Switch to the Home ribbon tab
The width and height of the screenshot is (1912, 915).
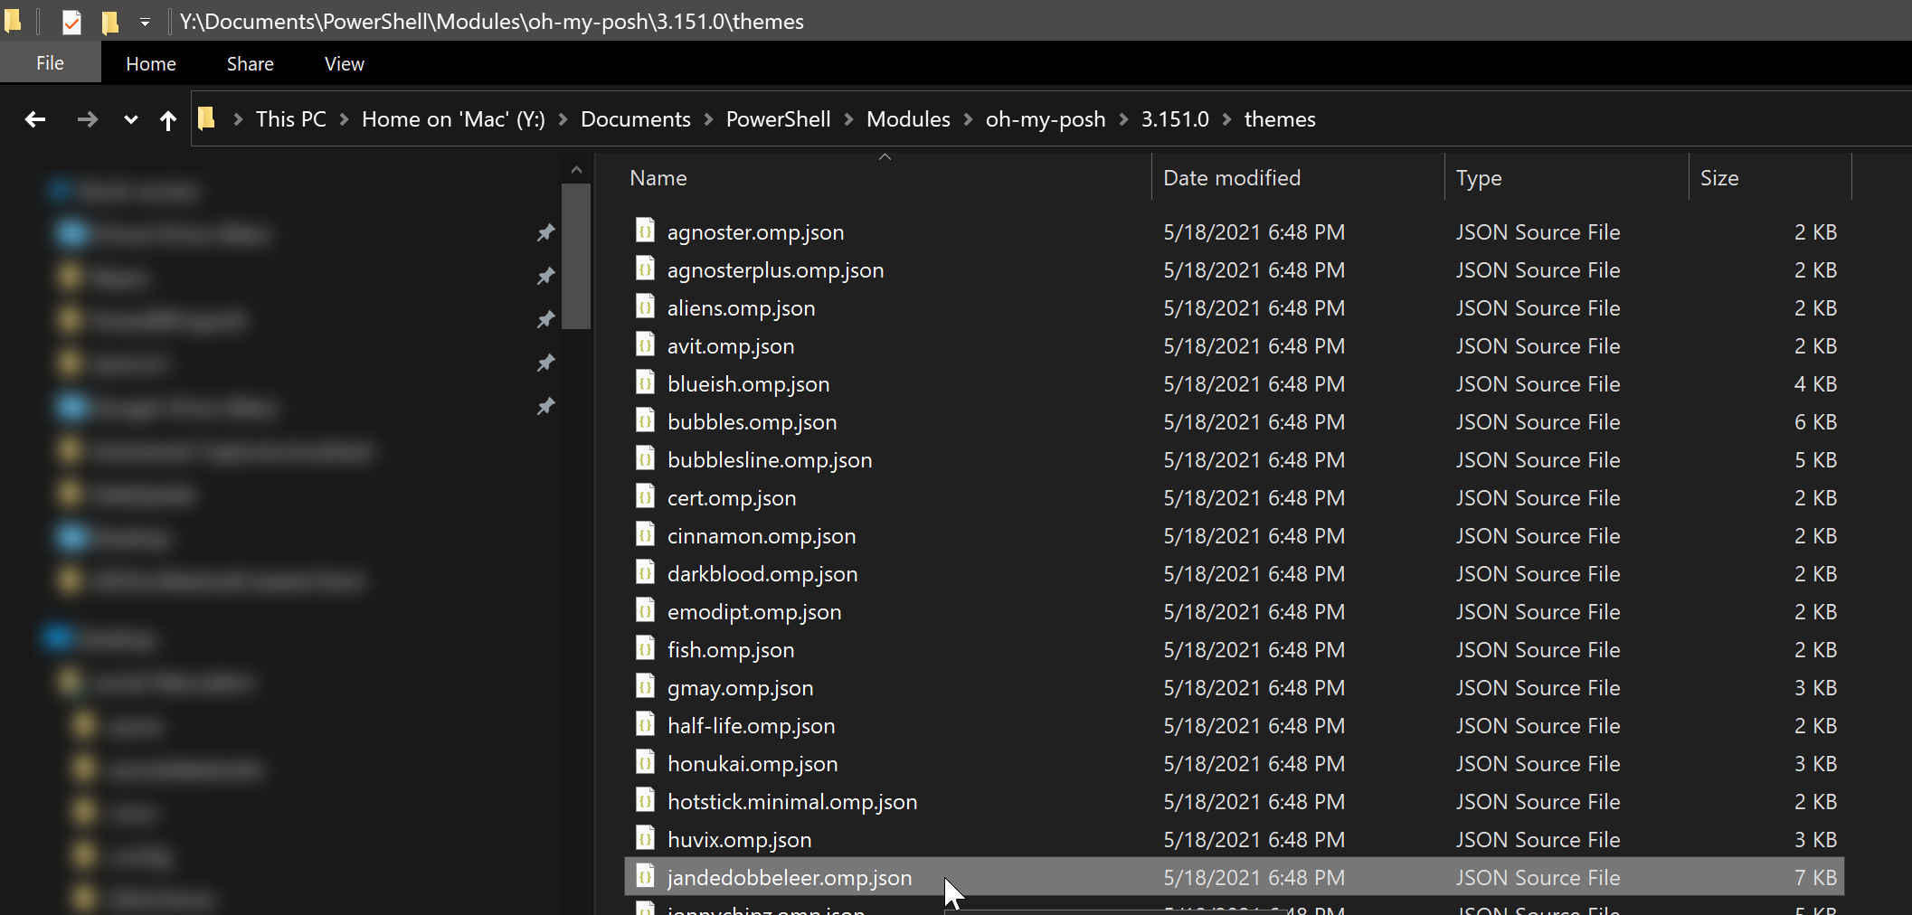(x=151, y=64)
